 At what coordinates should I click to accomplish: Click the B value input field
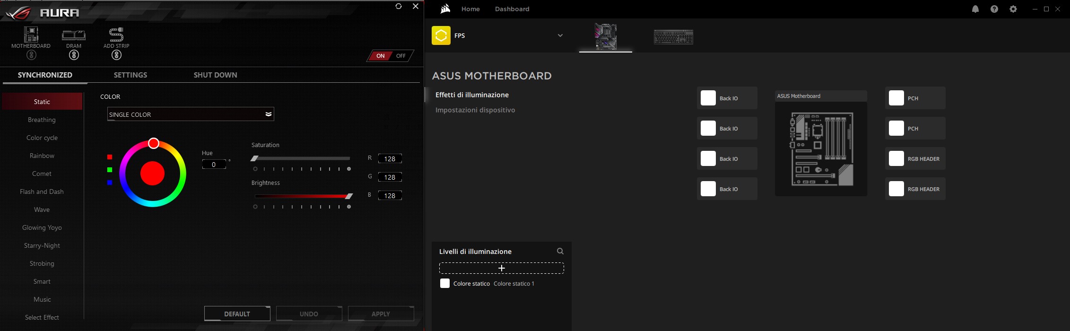point(390,196)
